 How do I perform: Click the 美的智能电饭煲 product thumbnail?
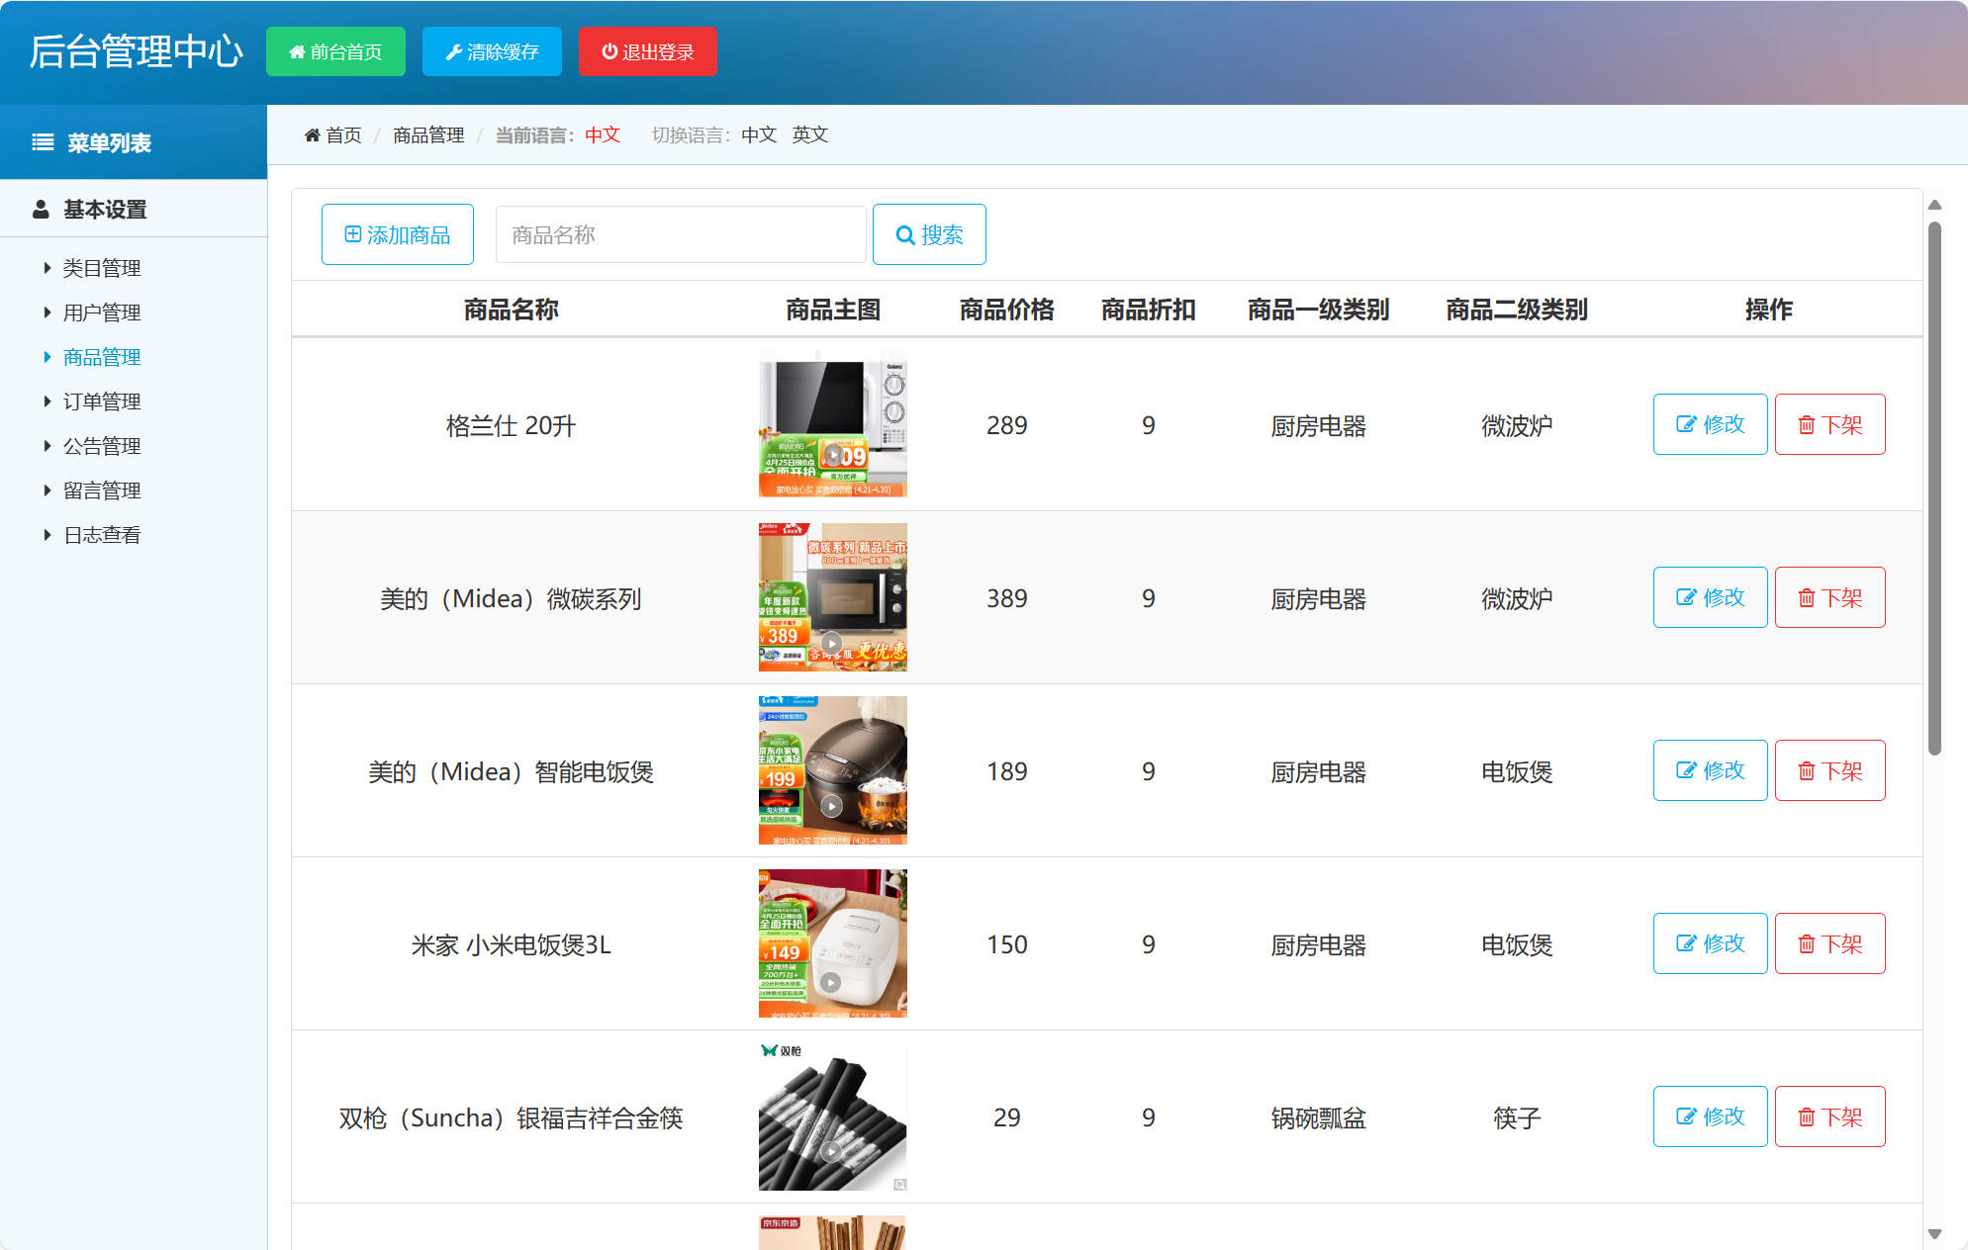(832, 770)
